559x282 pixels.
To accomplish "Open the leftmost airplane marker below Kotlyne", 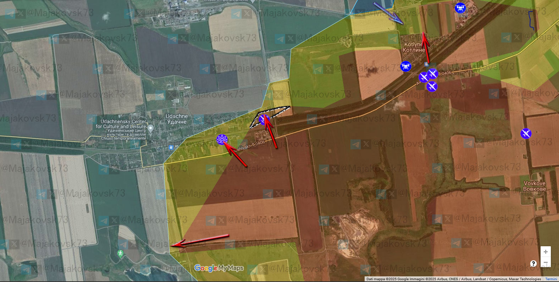I will click(424, 77).
